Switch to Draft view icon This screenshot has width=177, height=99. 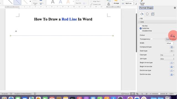tap(147, 94)
